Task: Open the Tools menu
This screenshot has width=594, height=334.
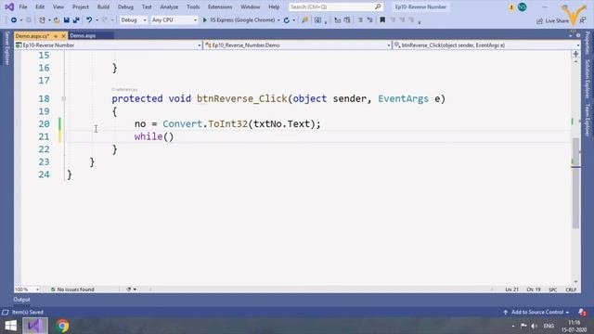Action: (193, 6)
